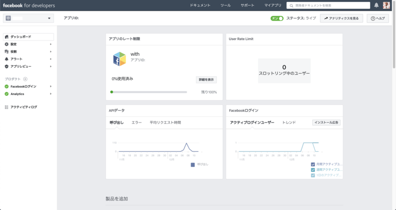Click the developer docs search field

tap(328, 5)
